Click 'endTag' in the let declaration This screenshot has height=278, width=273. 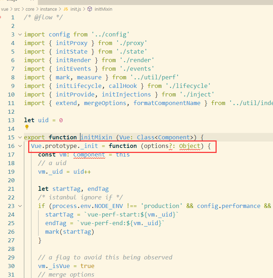[x=98, y=189]
